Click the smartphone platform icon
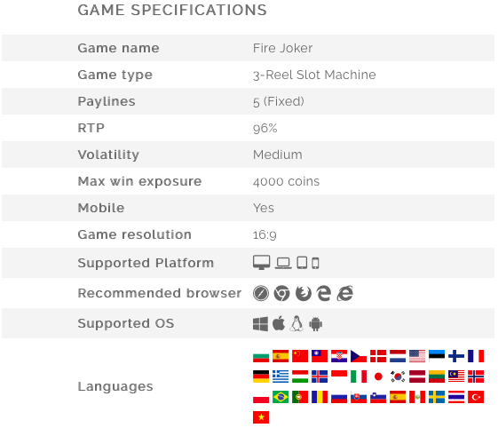498x428 pixels. pos(315,263)
